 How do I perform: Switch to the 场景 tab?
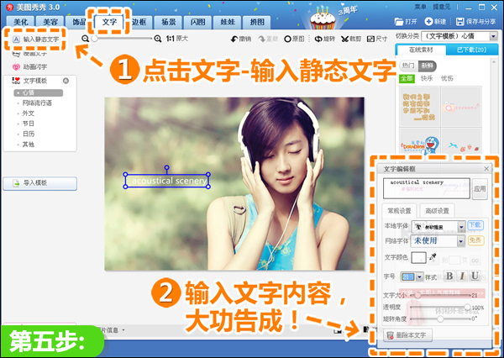tap(169, 22)
